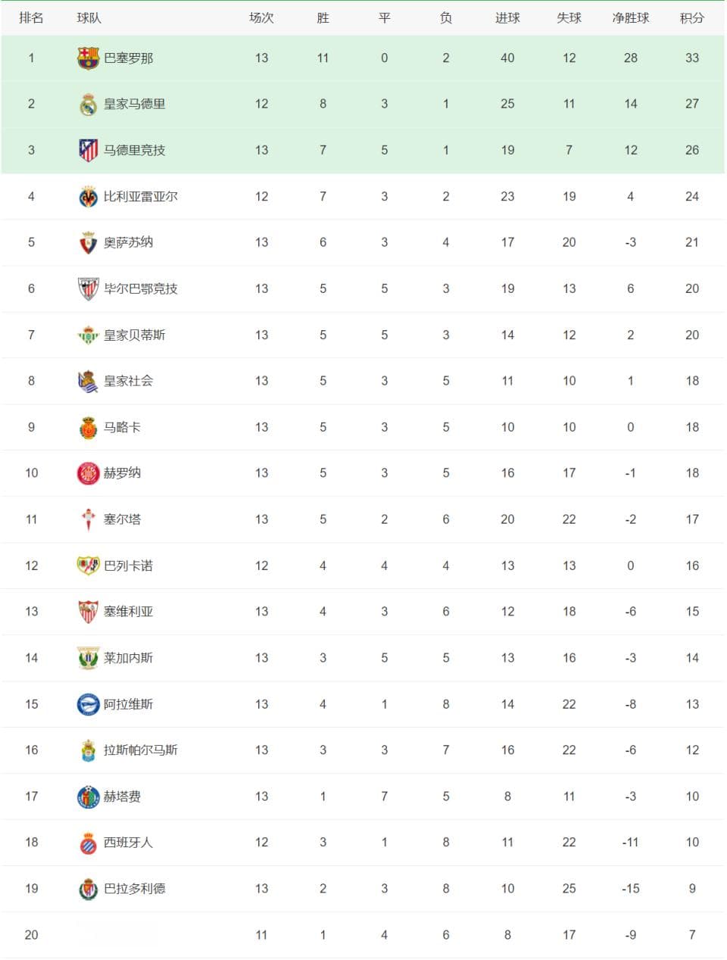
Task: Click the 积分 column header
Action: tap(692, 17)
